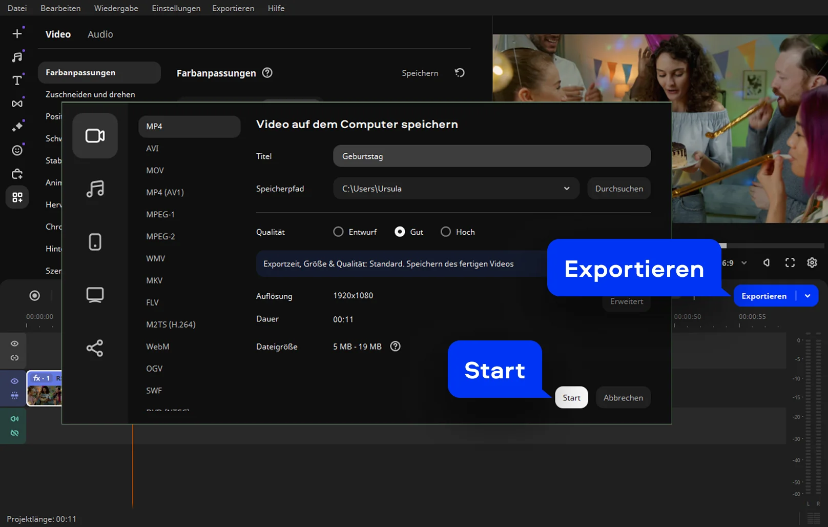Reset color adjustments with the undo arrow
This screenshot has width=828, height=527.
point(460,73)
